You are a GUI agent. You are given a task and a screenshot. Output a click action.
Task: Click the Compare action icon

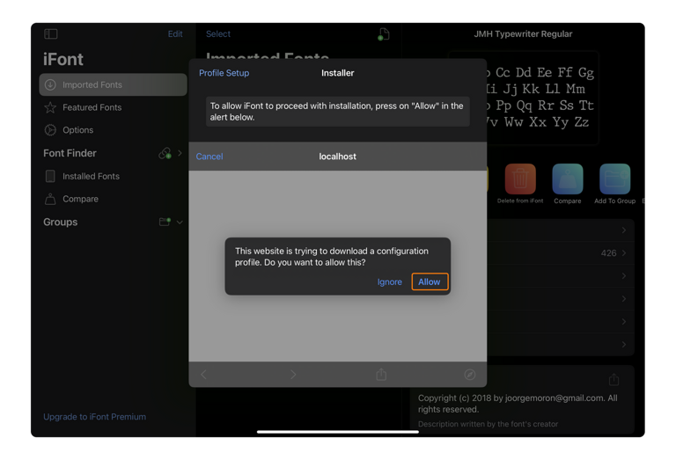(568, 179)
